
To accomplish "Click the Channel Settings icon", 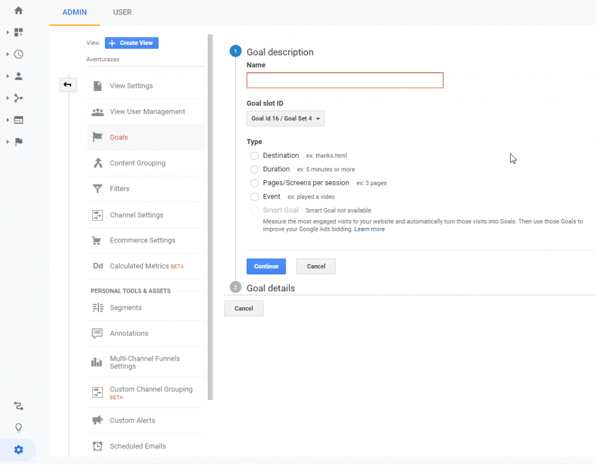I will [98, 215].
